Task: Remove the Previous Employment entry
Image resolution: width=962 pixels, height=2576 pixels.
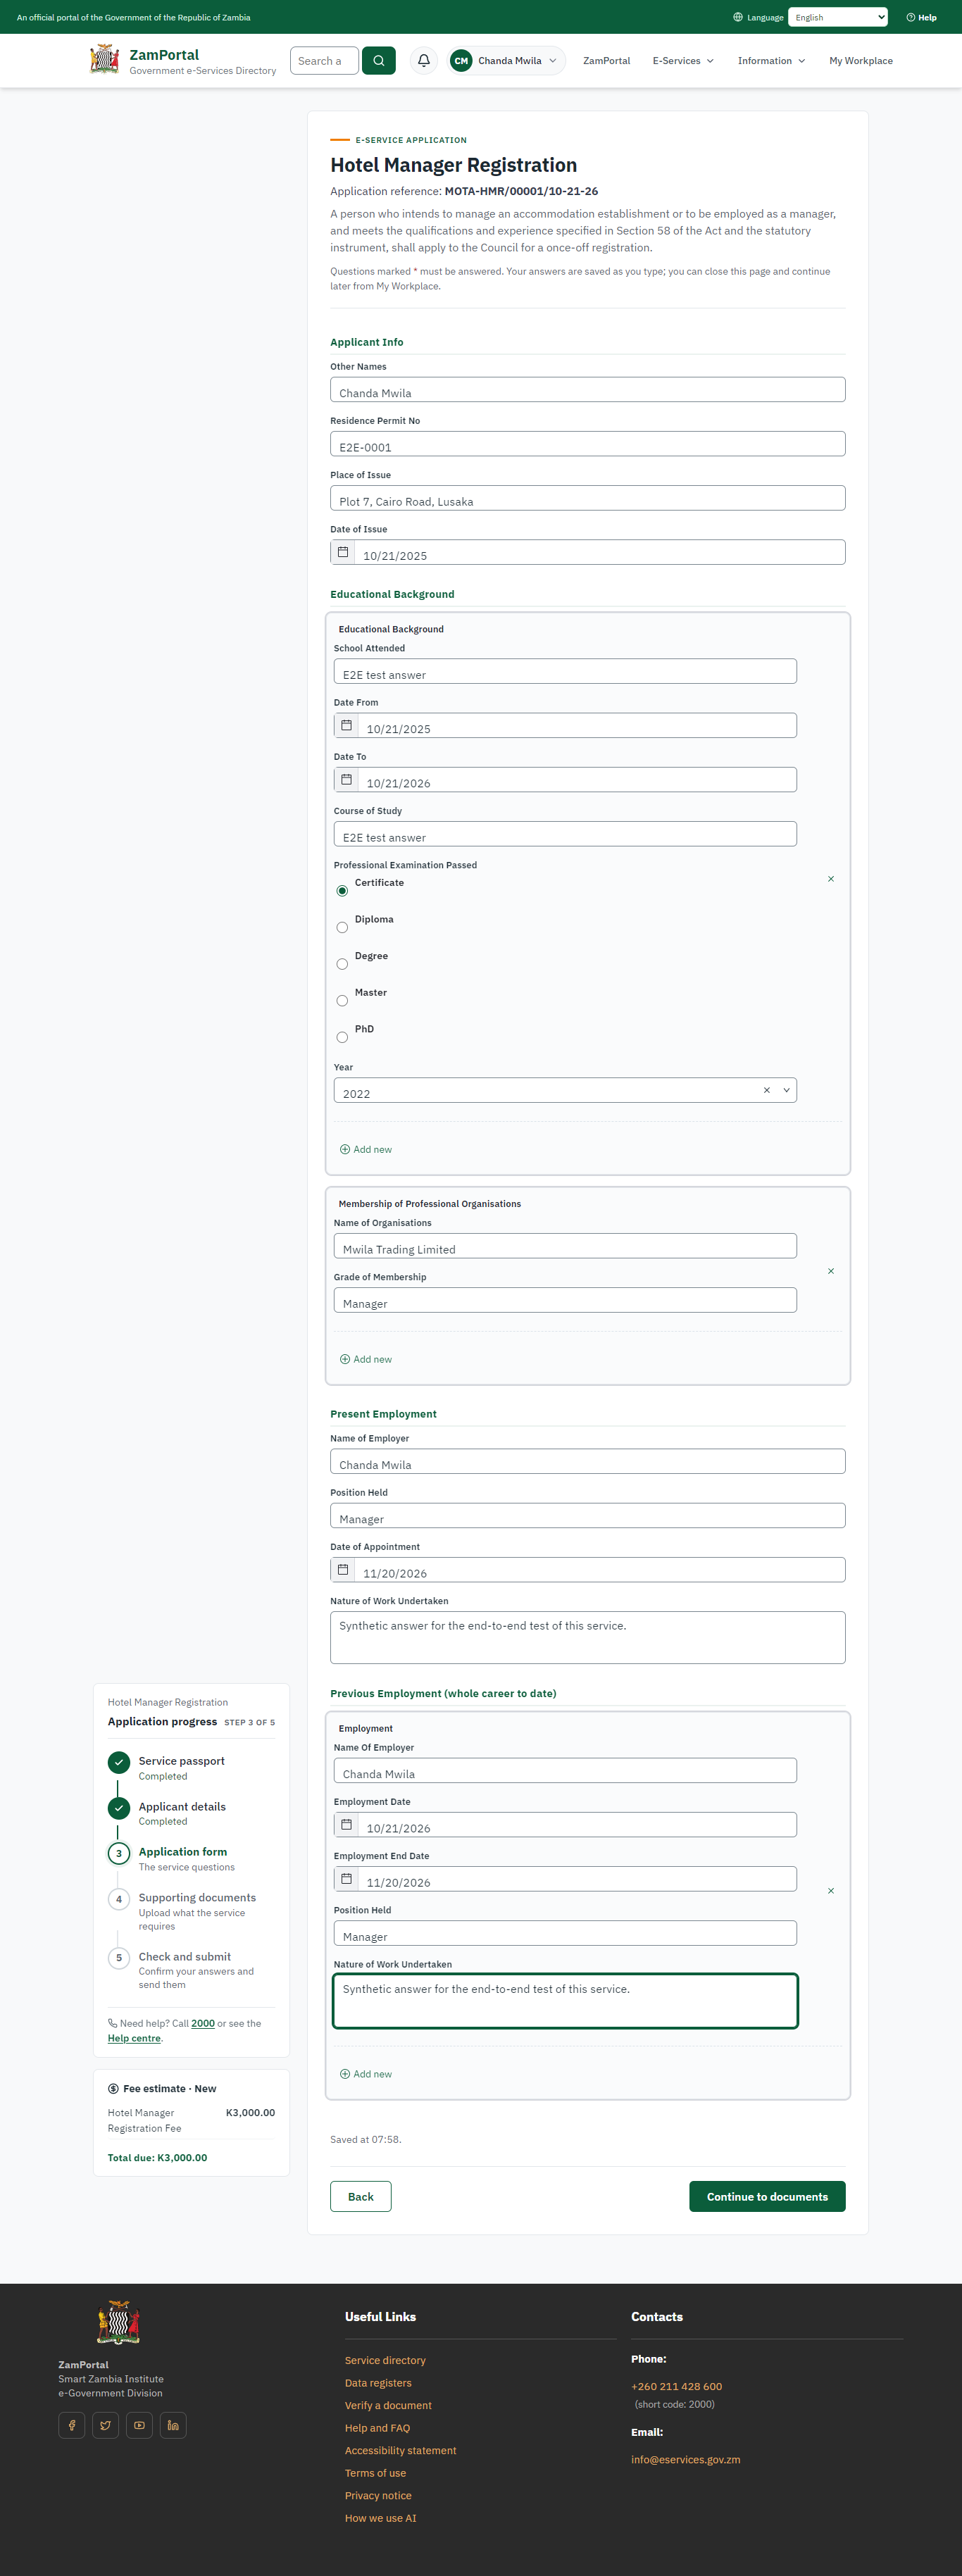Action: click(831, 1891)
